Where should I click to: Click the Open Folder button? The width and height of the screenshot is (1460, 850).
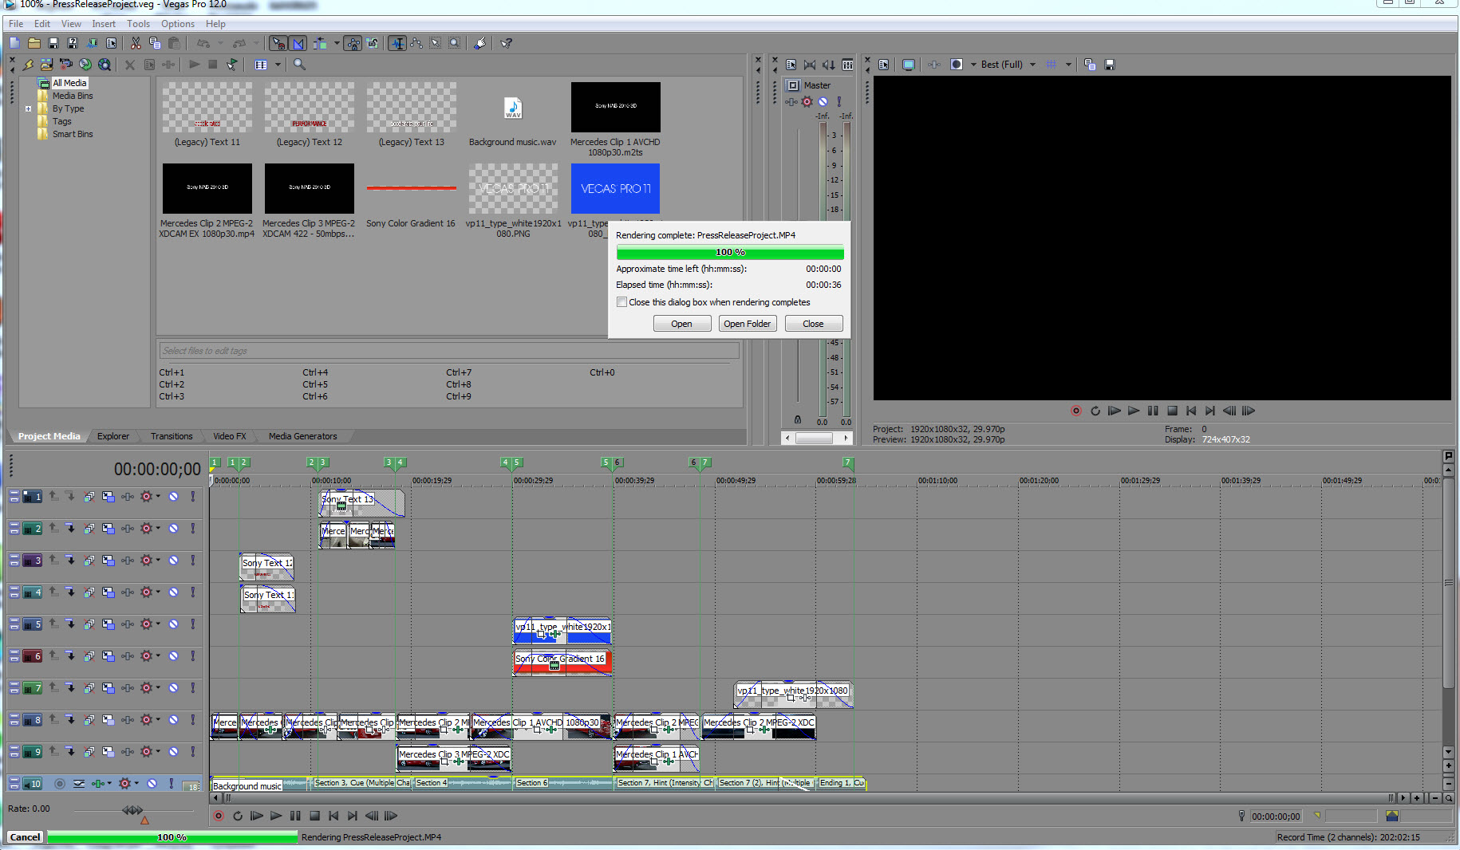point(747,324)
